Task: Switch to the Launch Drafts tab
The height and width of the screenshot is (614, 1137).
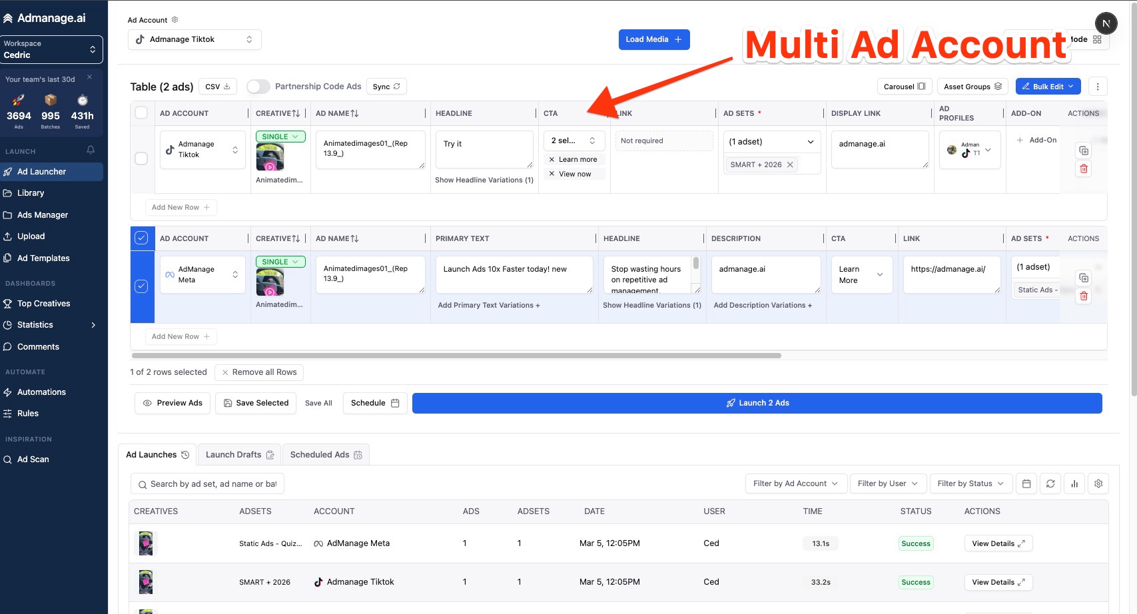Action: coord(240,455)
